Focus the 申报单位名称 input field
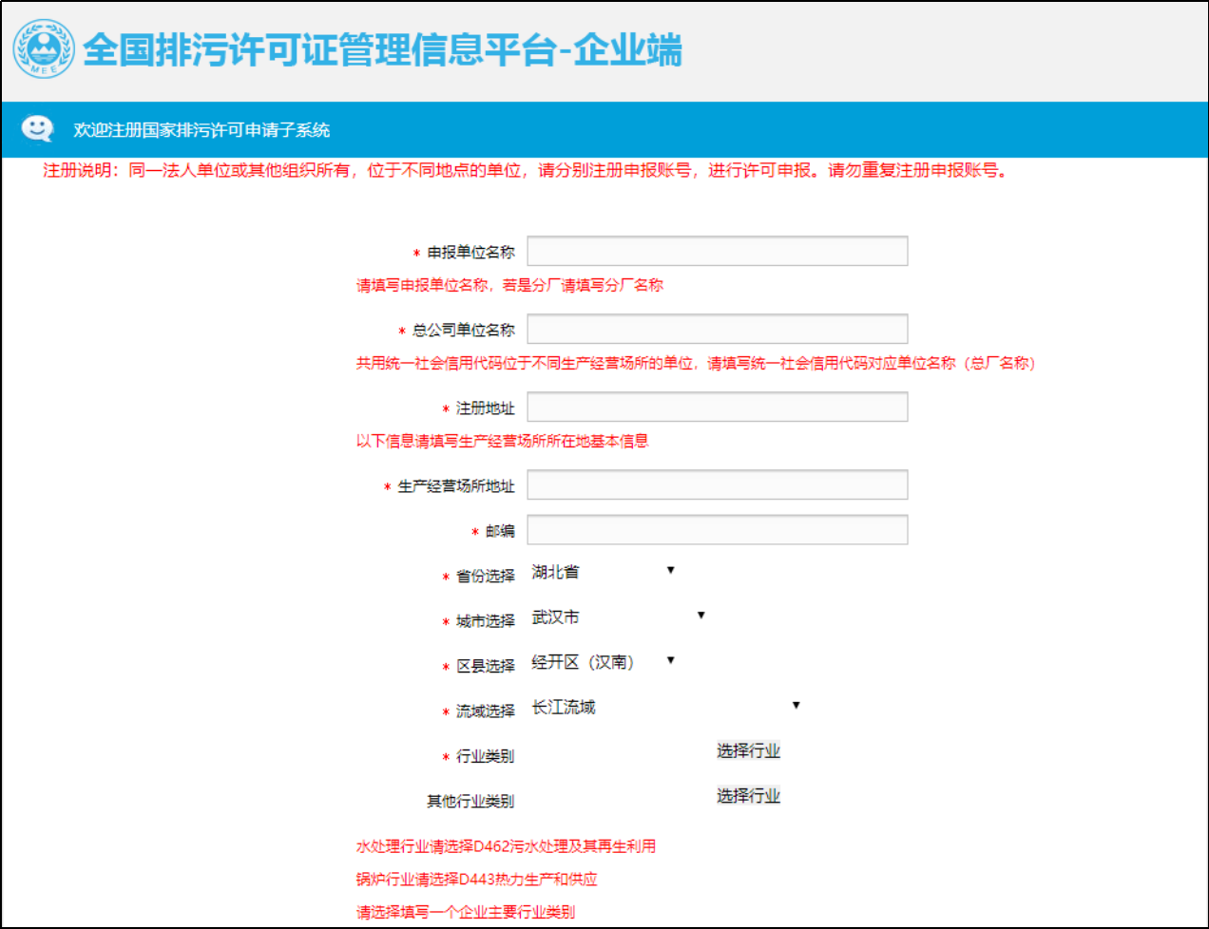This screenshot has width=1209, height=929. [718, 251]
